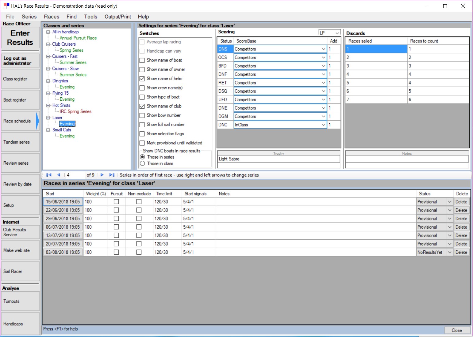Enable Show crew name(s) option
Screen dimensions: 473x337
tap(142, 88)
